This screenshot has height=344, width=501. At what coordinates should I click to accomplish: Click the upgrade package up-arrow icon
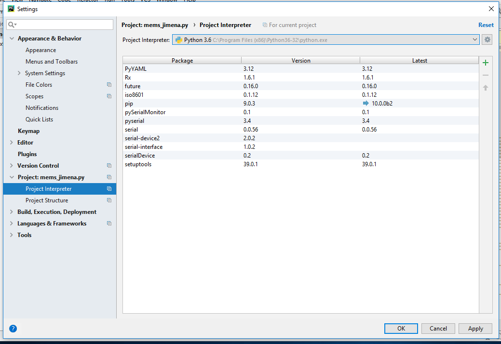click(x=486, y=88)
